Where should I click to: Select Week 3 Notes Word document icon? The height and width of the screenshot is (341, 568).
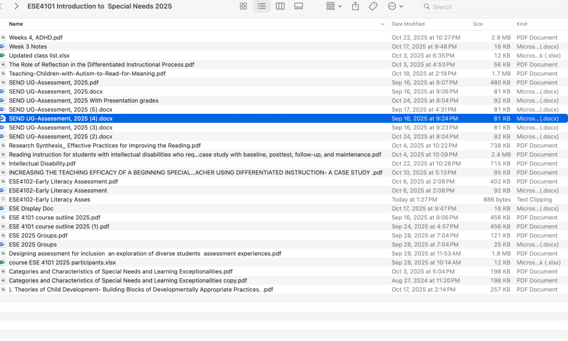click(3, 47)
